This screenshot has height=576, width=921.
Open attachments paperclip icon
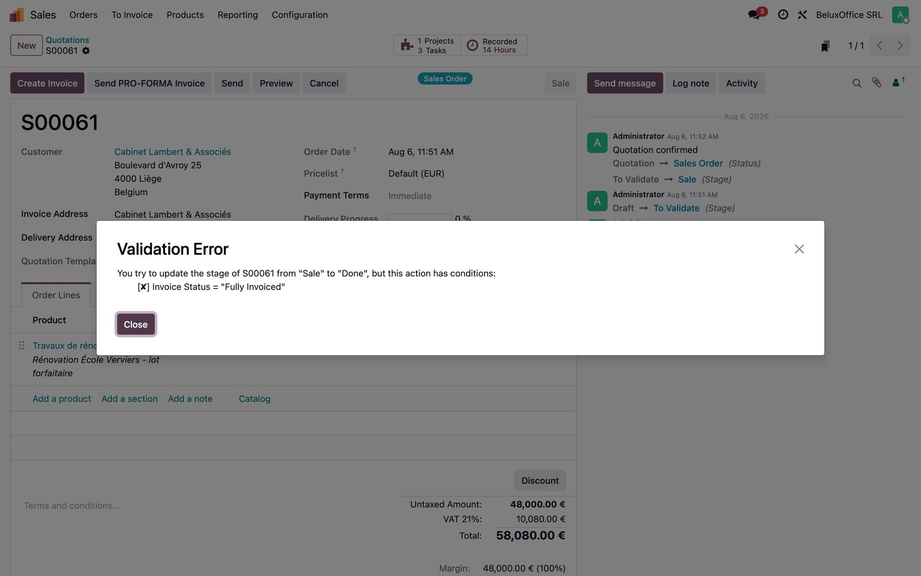(x=876, y=83)
